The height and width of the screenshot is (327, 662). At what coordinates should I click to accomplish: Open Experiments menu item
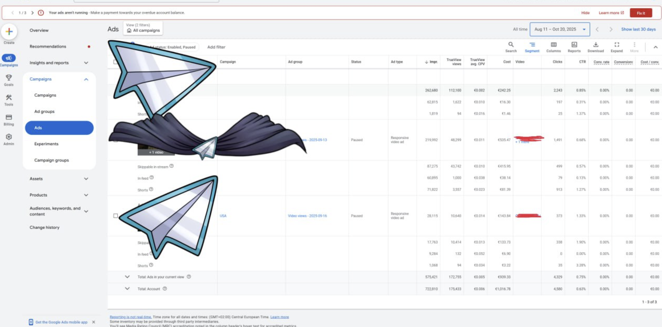point(46,144)
